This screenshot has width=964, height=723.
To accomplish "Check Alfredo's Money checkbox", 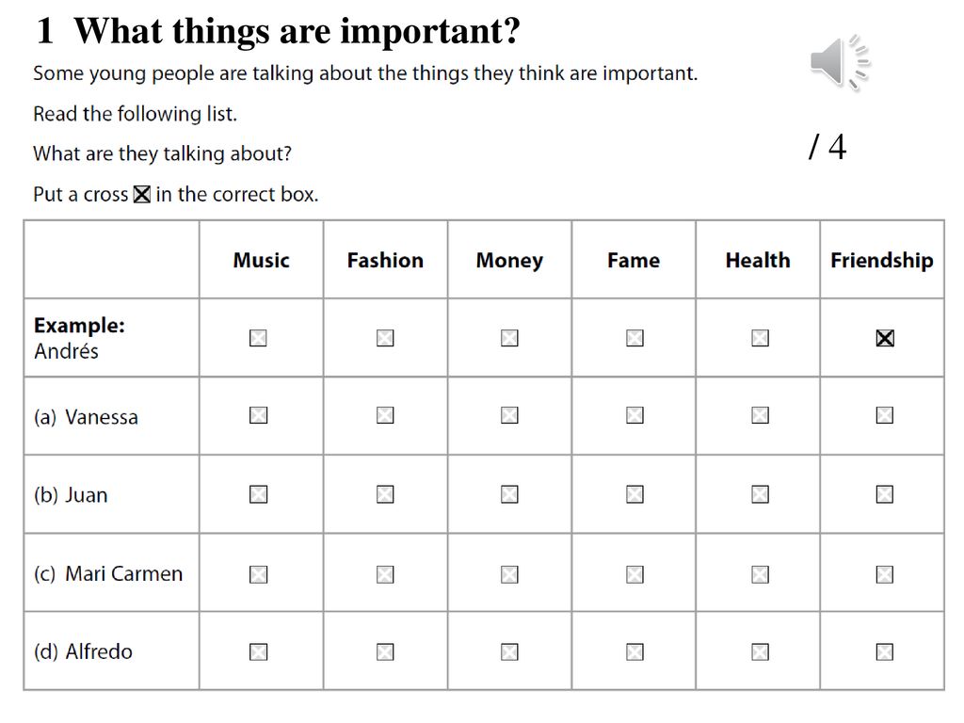I will (x=509, y=651).
